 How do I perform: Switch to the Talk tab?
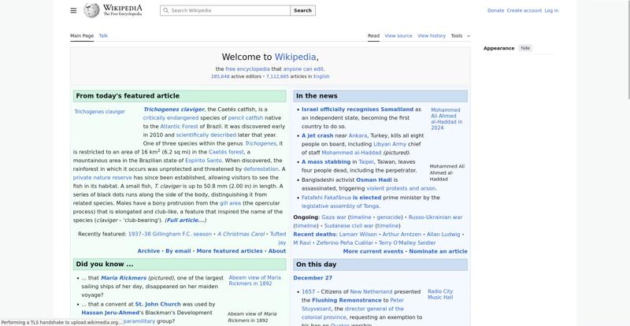pyautogui.click(x=103, y=35)
